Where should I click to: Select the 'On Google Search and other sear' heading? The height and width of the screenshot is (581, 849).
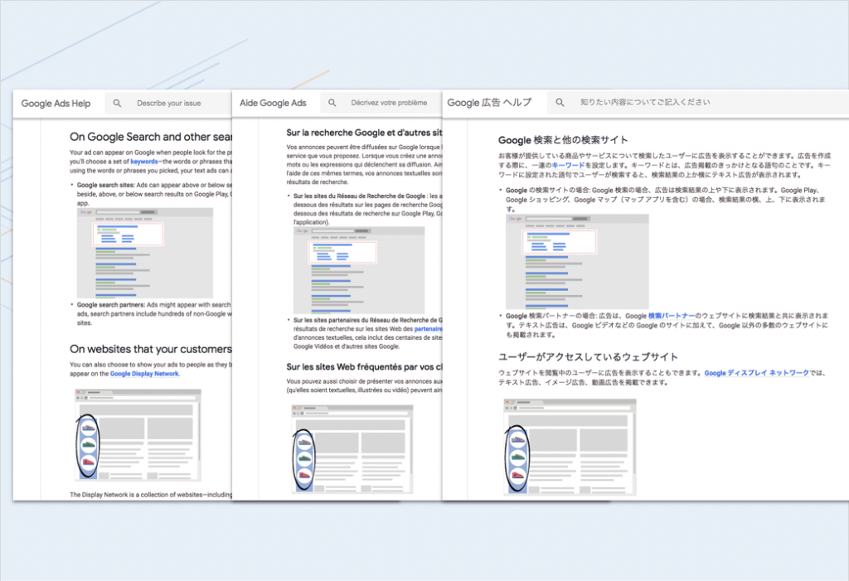coord(151,137)
